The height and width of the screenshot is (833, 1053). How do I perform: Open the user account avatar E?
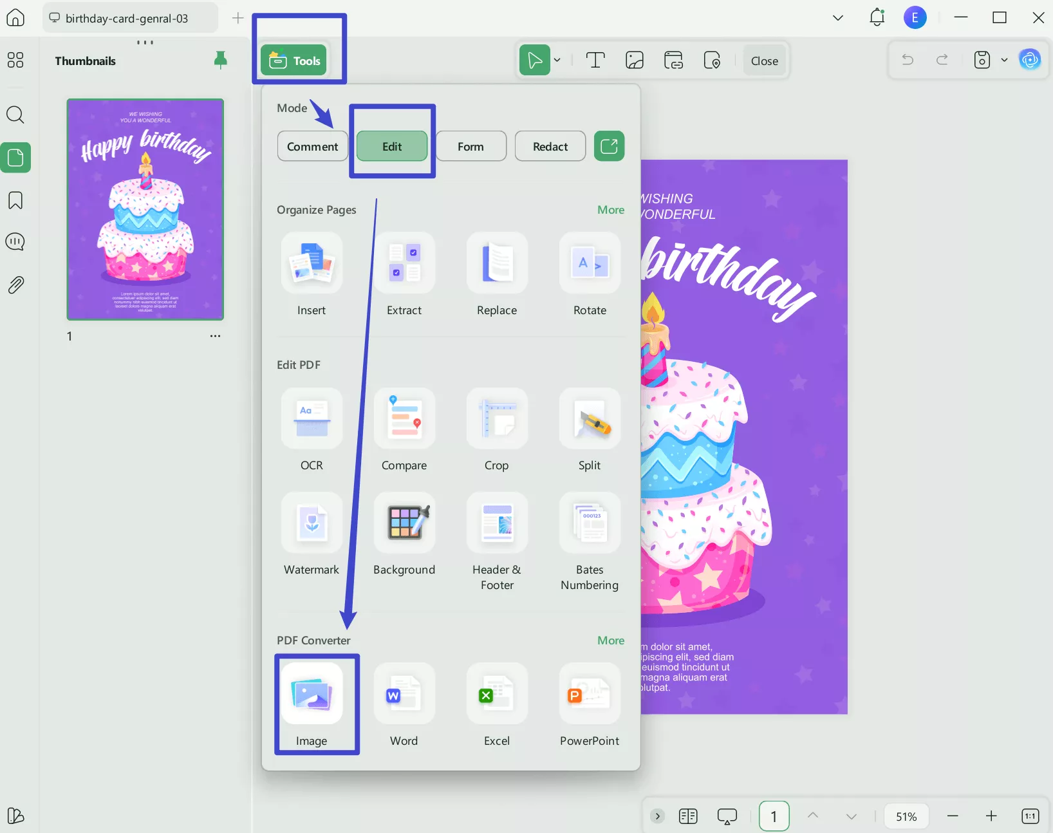(x=915, y=17)
